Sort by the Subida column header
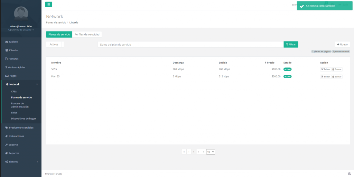Image resolution: width=354 pixels, height=177 pixels. (223, 63)
